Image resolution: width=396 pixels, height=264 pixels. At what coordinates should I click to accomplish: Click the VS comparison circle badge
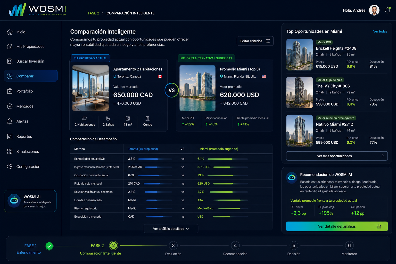[x=172, y=90]
